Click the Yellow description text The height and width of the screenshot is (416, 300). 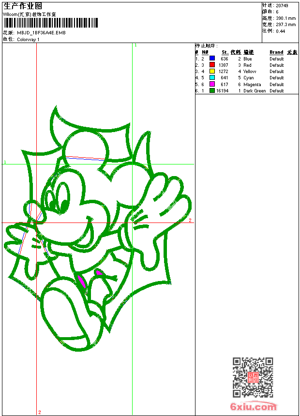click(x=250, y=72)
